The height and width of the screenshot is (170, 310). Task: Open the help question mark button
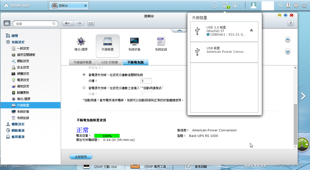click(x=290, y=23)
